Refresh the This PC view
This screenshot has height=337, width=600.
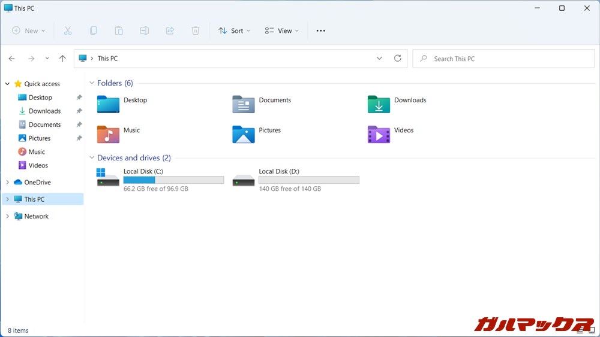point(397,59)
